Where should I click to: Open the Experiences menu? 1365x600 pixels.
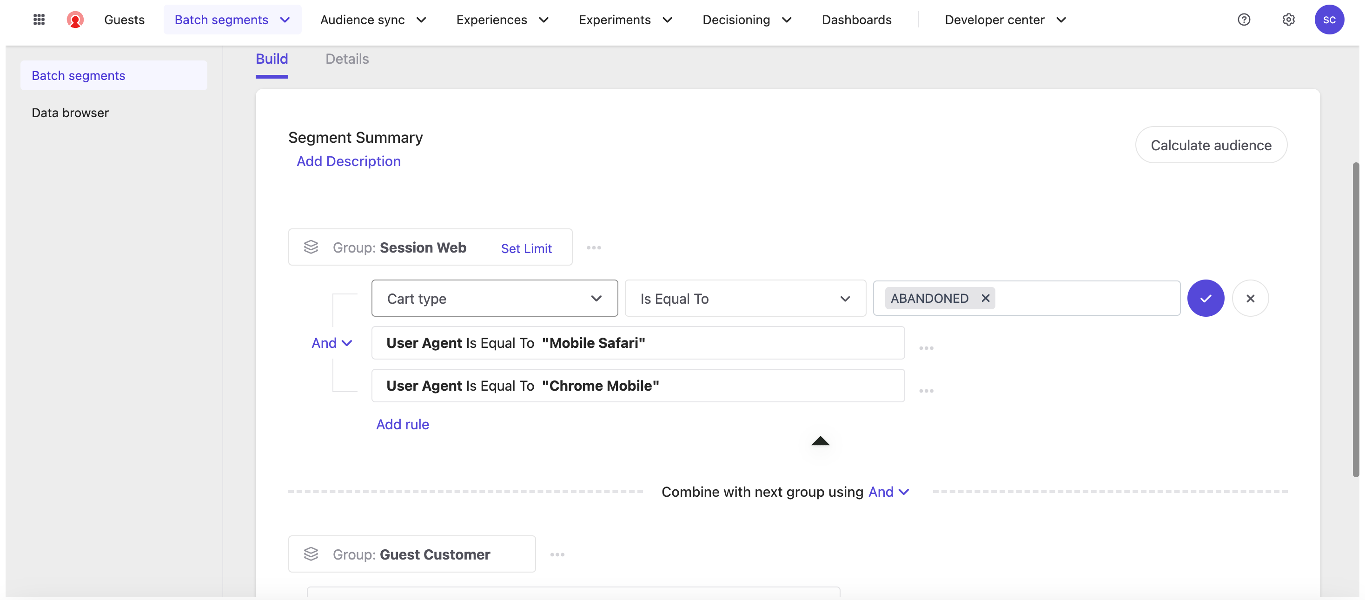(x=501, y=20)
